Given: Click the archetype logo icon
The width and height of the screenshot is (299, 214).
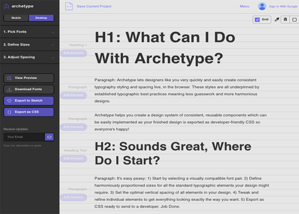Looking at the screenshot, I should [6, 6].
